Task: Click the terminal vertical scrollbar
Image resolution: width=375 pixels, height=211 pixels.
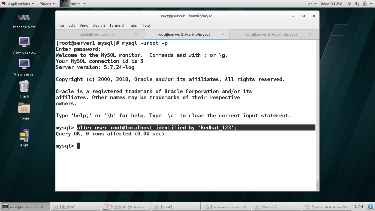Action: pyautogui.click(x=318, y=185)
